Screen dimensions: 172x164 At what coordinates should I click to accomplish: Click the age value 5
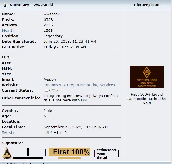point(45,116)
